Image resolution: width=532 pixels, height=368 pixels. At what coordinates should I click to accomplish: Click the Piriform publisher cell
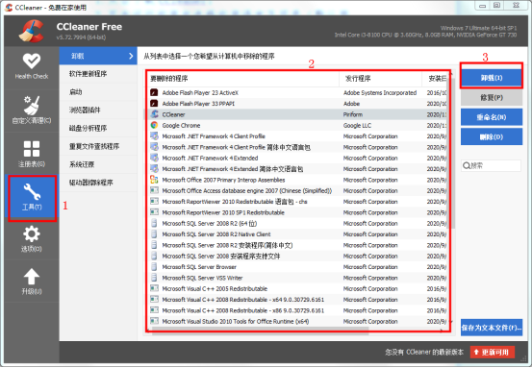[x=353, y=114]
